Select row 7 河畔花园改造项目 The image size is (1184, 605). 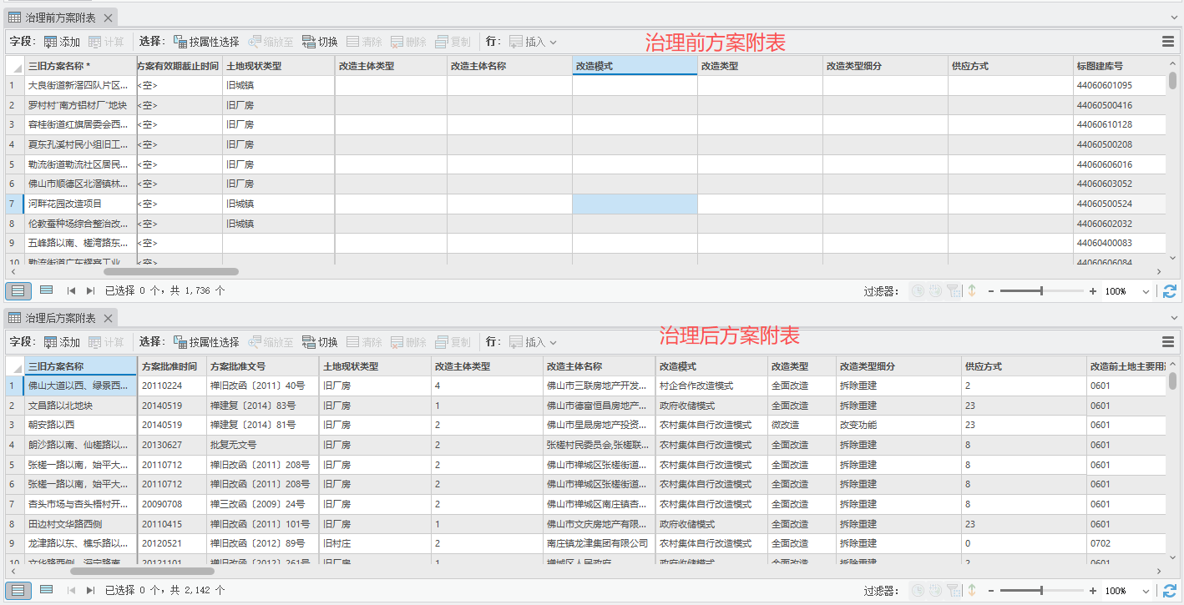coord(13,204)
